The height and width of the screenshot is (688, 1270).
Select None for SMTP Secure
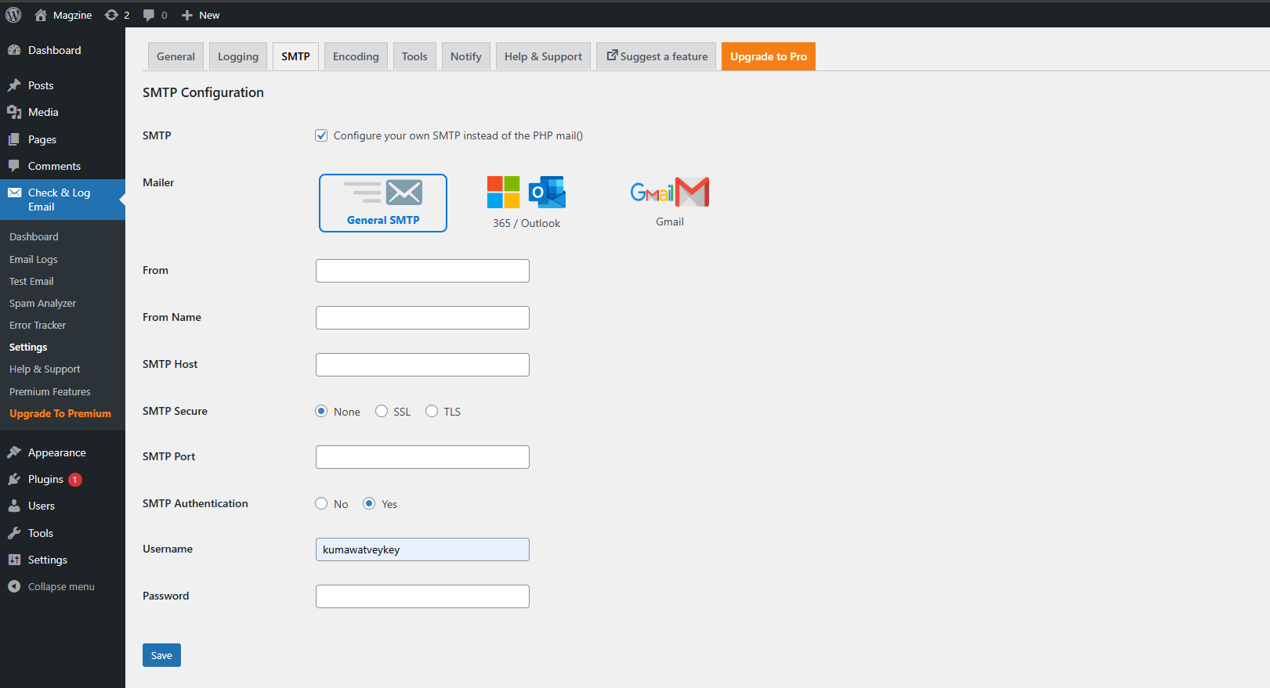point(321,411)
